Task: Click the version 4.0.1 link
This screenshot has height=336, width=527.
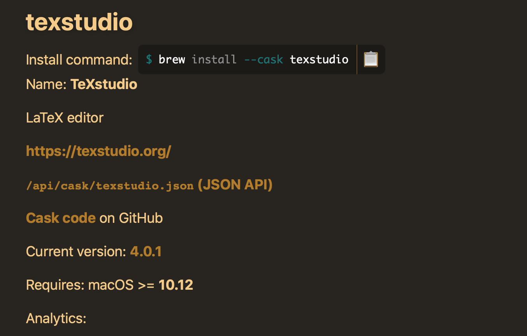Action: [x=146, y=251]
